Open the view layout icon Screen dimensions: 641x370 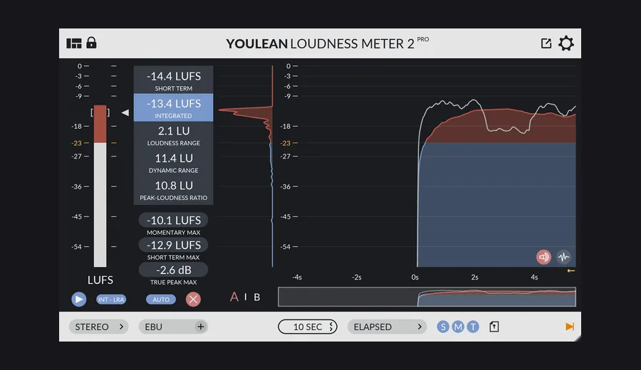point(74,43)
